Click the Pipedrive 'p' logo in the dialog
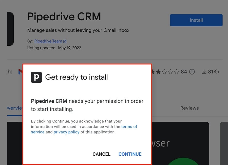This screenshot has width=228, height=165. [x=36, y=77]
